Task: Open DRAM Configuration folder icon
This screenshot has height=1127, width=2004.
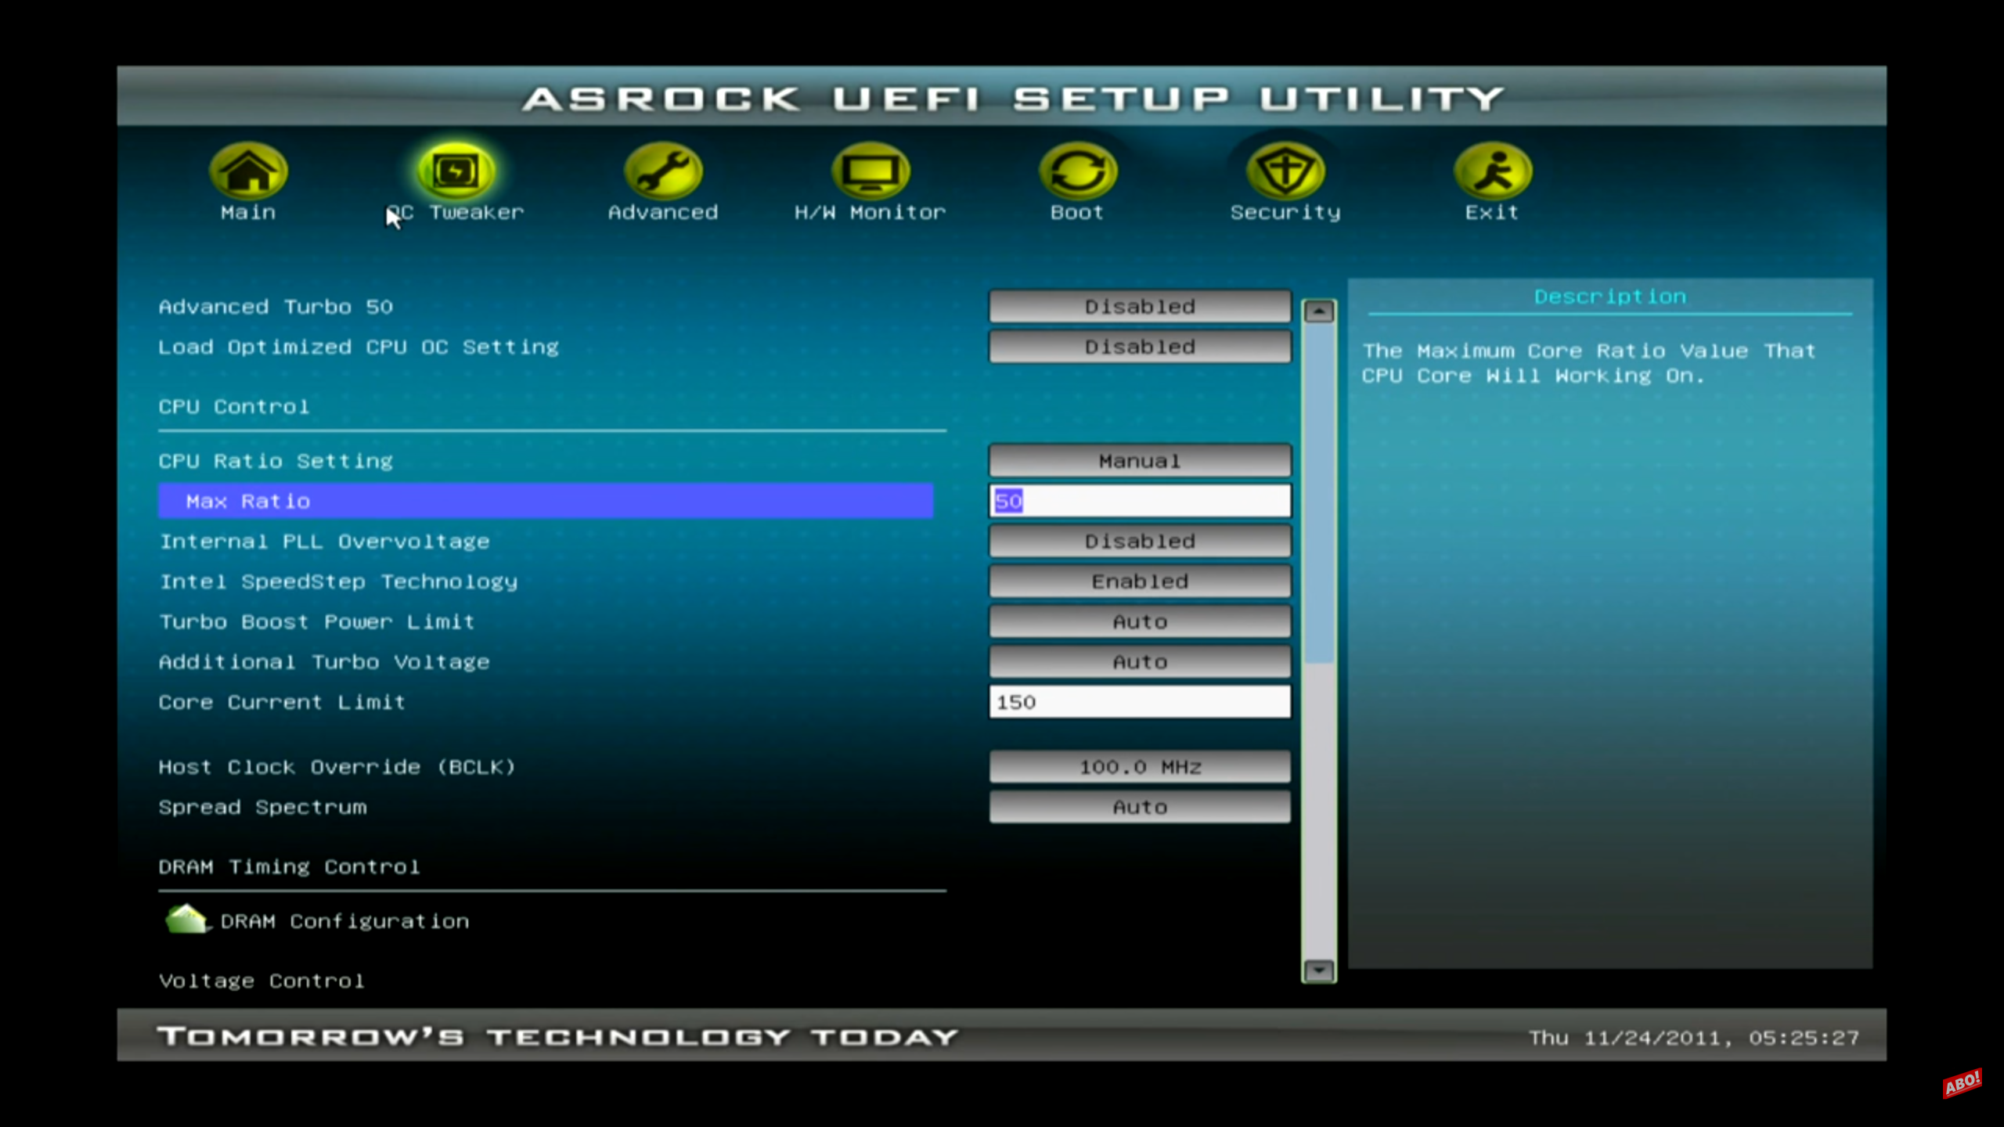Action: tap(186, 920)
